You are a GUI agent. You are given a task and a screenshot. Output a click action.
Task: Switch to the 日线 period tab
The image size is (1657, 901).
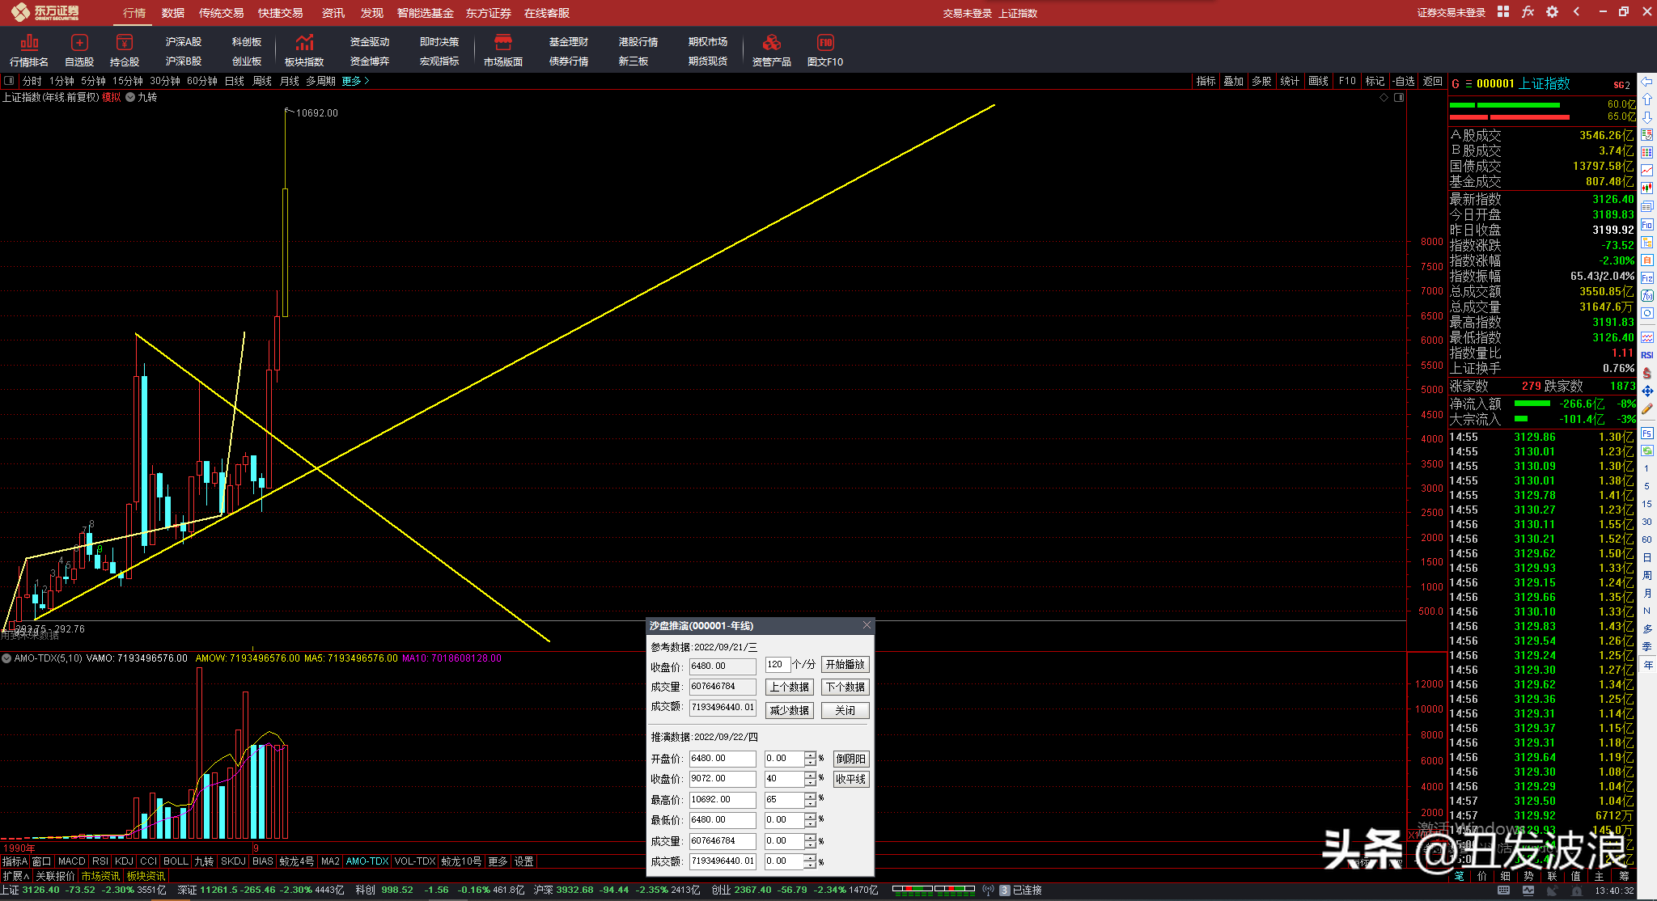pos(234,81)
